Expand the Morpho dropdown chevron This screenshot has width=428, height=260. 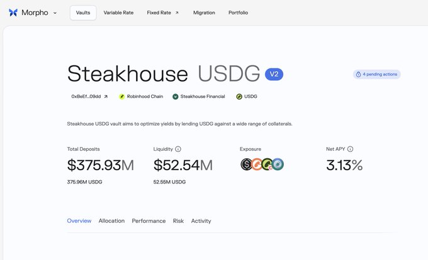click(x=55, y=13)
